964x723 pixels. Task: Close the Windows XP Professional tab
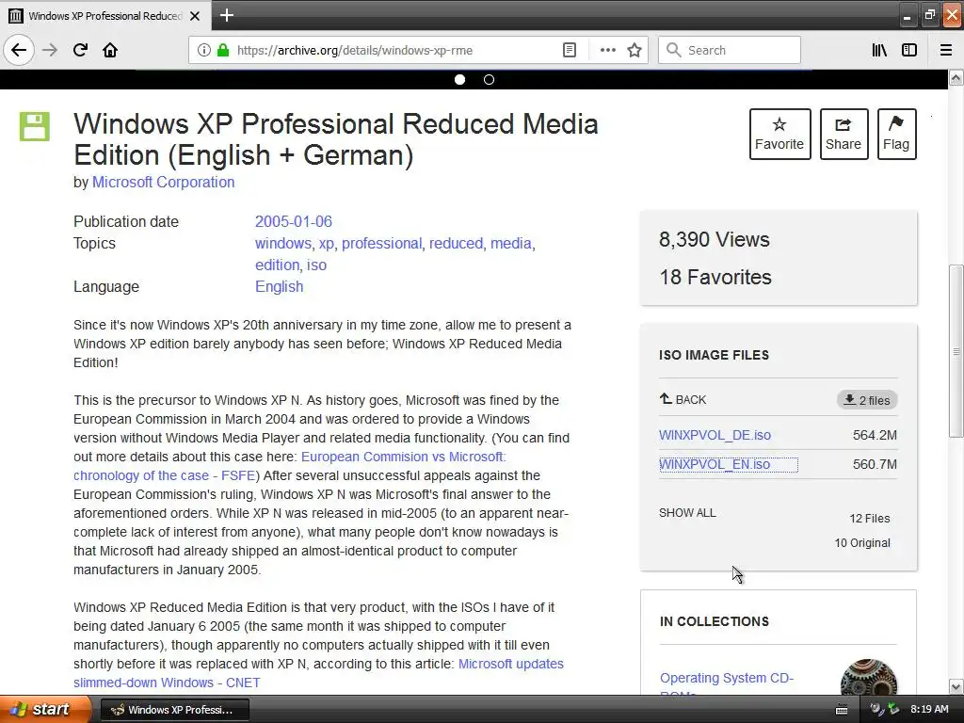pyautogui.click(x=195, y=16)
